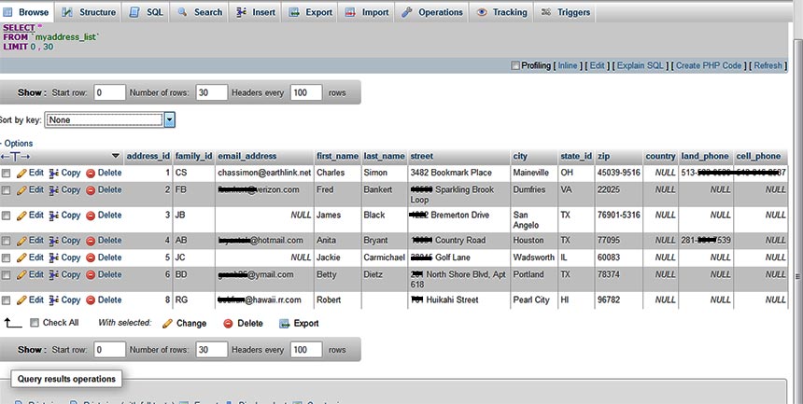
Task: Open the Export tab
Action: coord(310,12)
